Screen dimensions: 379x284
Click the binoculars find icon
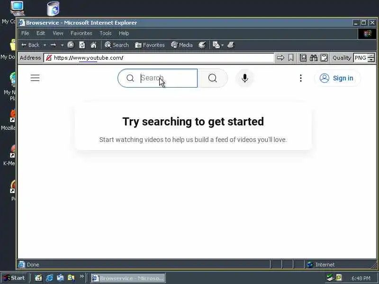pos(314,58)
